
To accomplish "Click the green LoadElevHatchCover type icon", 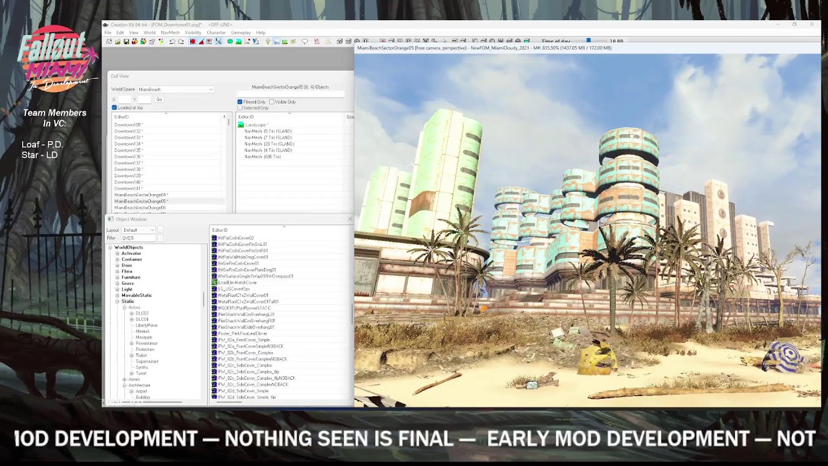I will tap(215, 283).
